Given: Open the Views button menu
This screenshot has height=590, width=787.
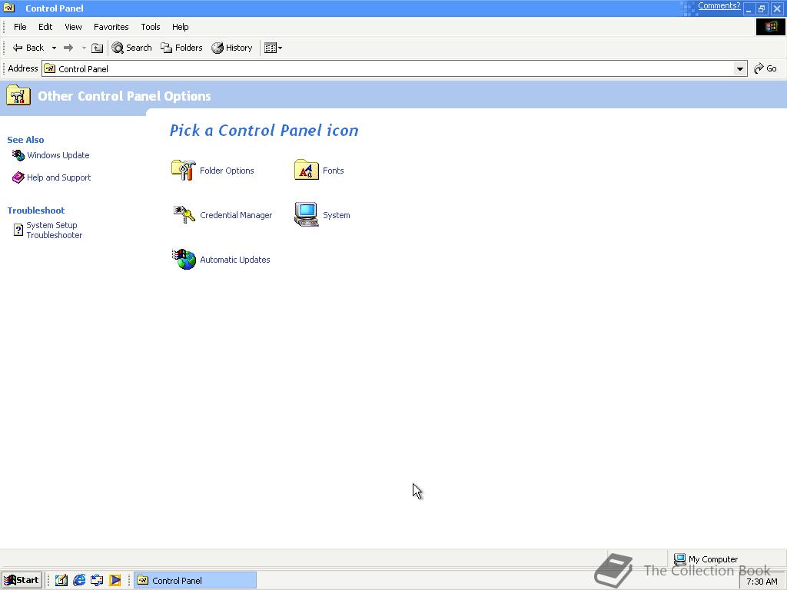Looking at the screenshot, I should click(273, 48).
